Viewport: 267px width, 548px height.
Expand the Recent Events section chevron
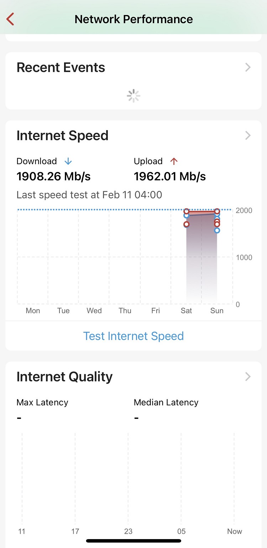point(248,67)
